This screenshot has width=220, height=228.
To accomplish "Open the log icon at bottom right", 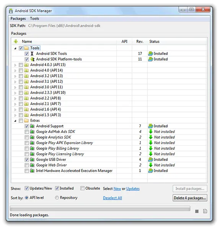I will pyautogui.click(x=205, y=211).
